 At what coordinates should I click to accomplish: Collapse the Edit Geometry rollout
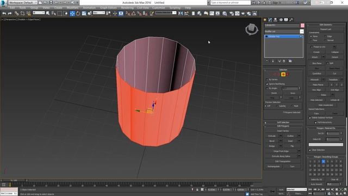click(326, 24)
